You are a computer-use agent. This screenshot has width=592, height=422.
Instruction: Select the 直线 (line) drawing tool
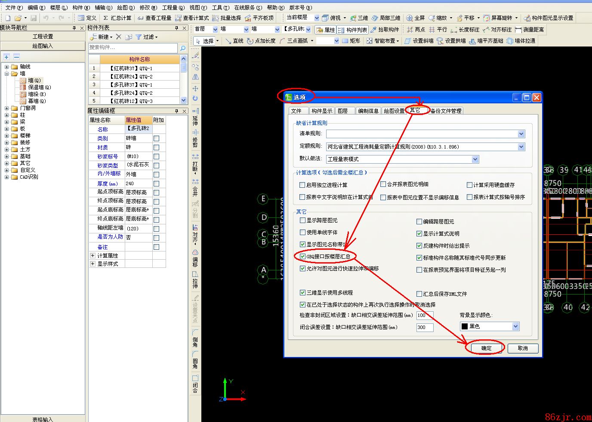[234, 41]
